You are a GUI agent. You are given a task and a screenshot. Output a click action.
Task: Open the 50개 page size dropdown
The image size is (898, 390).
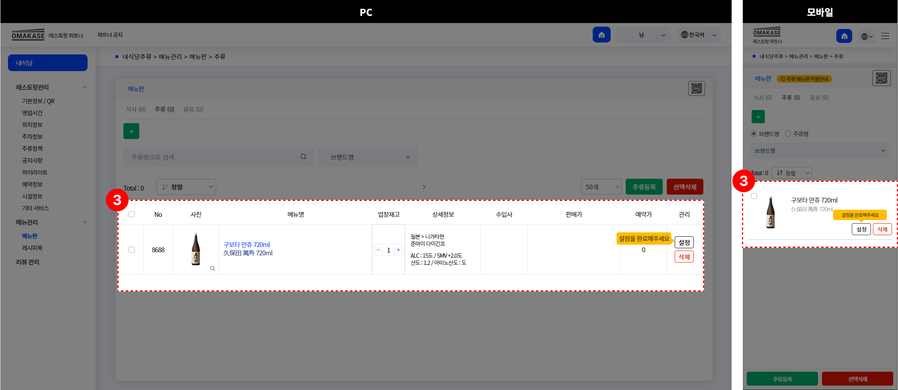coord(601,187)
